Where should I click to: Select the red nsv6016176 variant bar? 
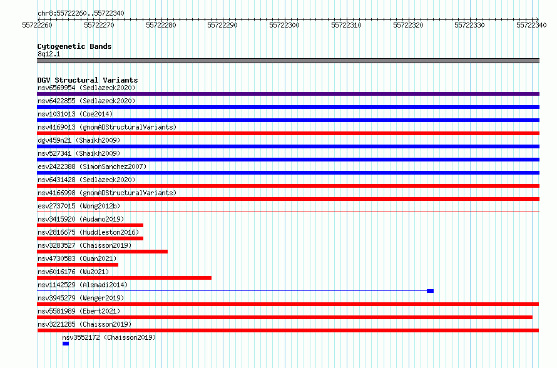[125, 278]
